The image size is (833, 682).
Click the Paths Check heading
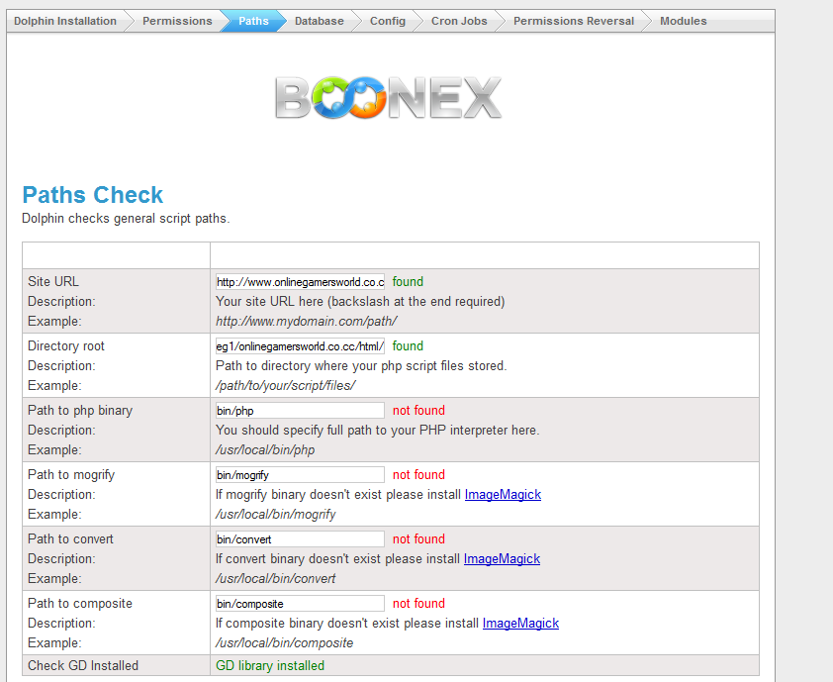[x=93, y=195]
